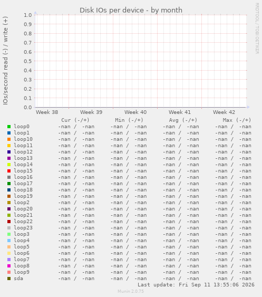Click the 'Week 42' x-axis label

tap(224, 112)
